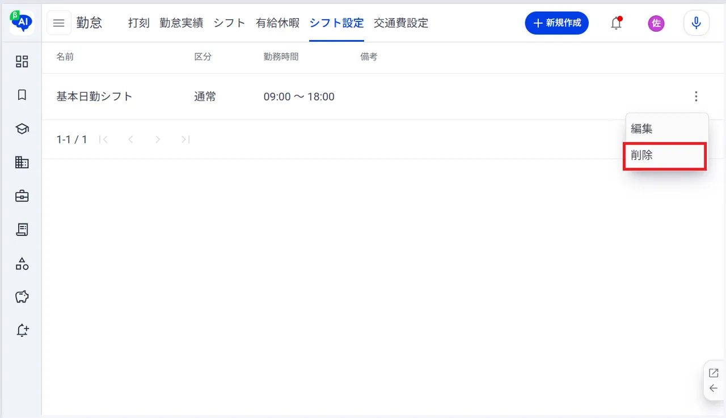
Task: Click the 基本日勤シフト shift name
Action: coord(94,97)
